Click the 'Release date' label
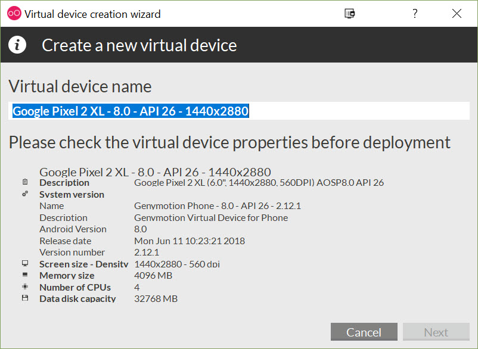Viewport: 478px width, 349px height. pyautogui.click(x=66, y=241)
